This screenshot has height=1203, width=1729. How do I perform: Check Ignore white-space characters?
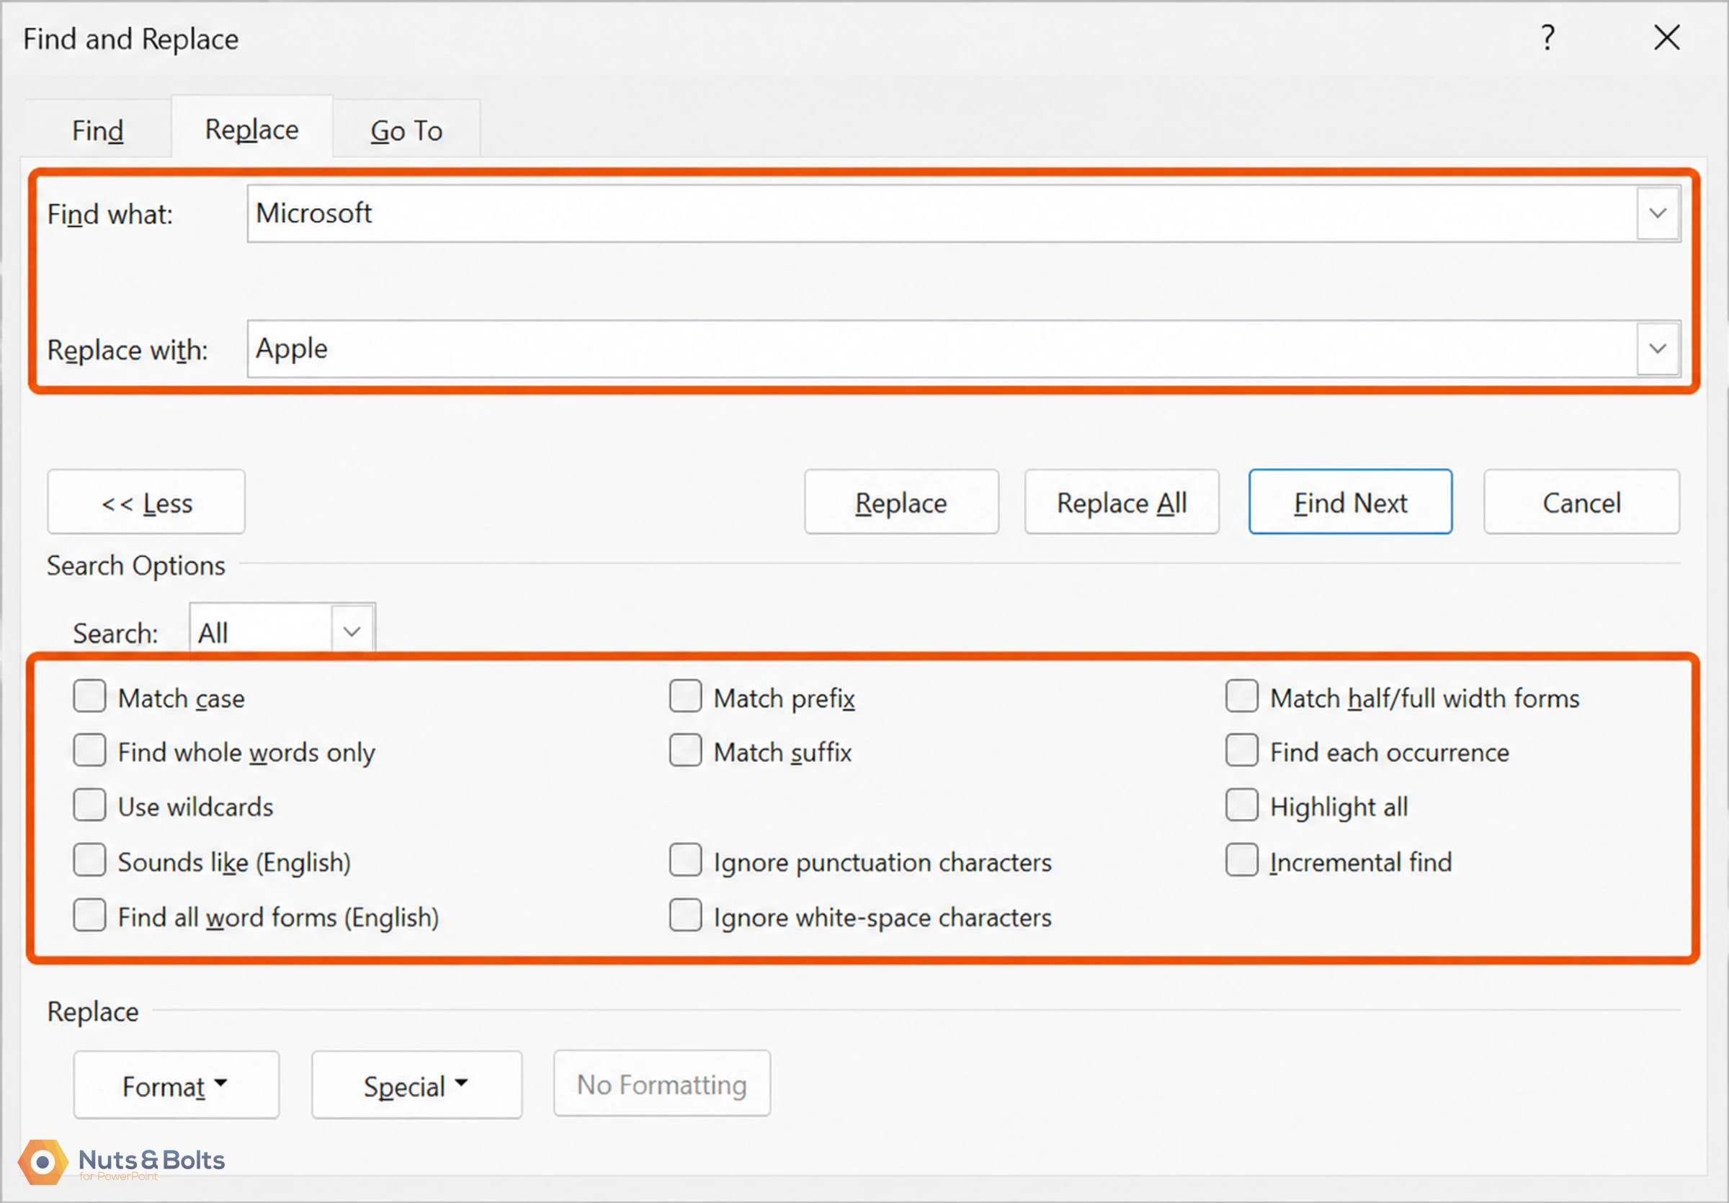coord(685,916)
